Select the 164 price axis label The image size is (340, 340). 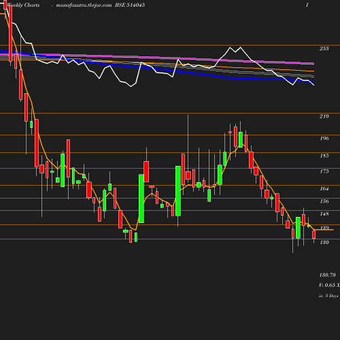pos(324,188)
